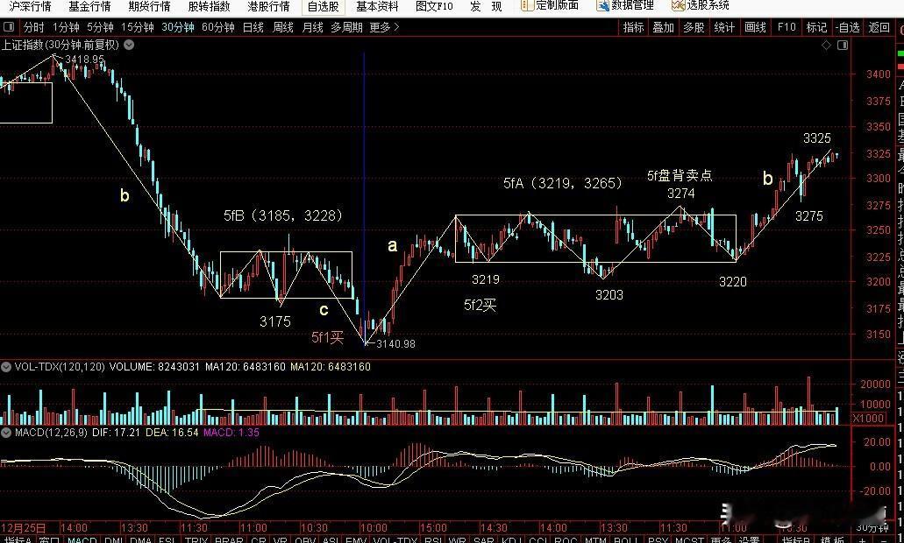Select the KDJ indicator tab
904x543 pixels.
[512, 539]
